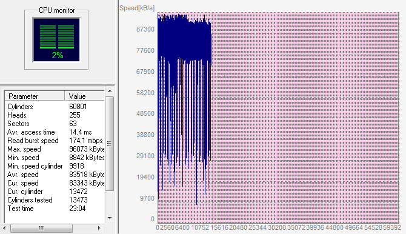This screenshot has width=406, height=234.
Task: Click the current position marker line on graph
Action: tap(213, 118)
